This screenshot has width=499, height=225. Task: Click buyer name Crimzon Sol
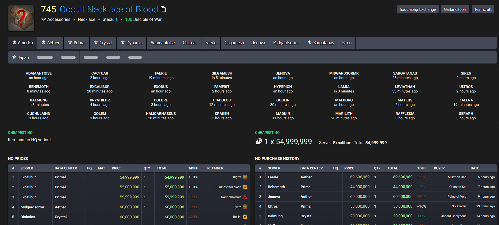458,187
